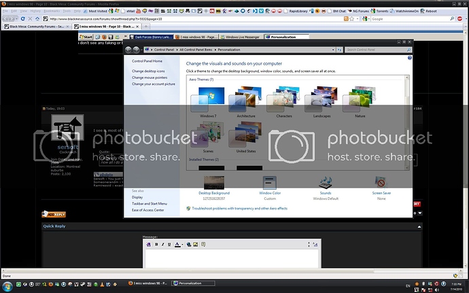Screen dimensions: 469x293
Task: Collapse the Quick Reply section
Action: tap(419, 226)
